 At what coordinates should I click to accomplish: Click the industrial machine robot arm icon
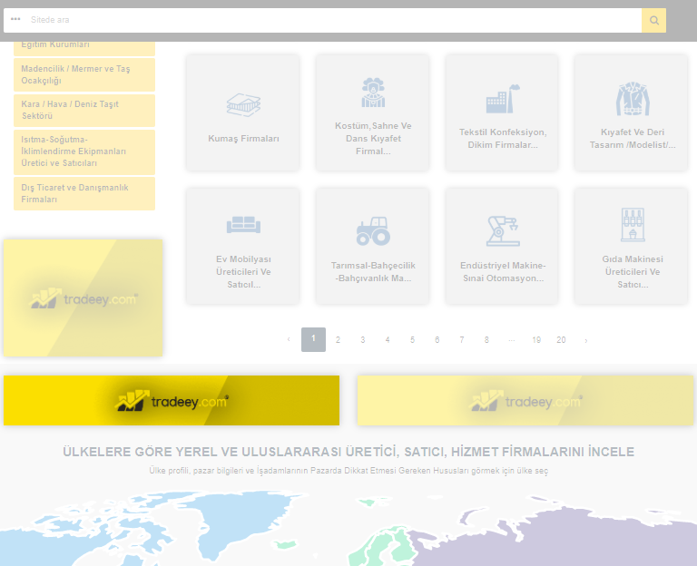pyautogui.click(x=502, y=230)
